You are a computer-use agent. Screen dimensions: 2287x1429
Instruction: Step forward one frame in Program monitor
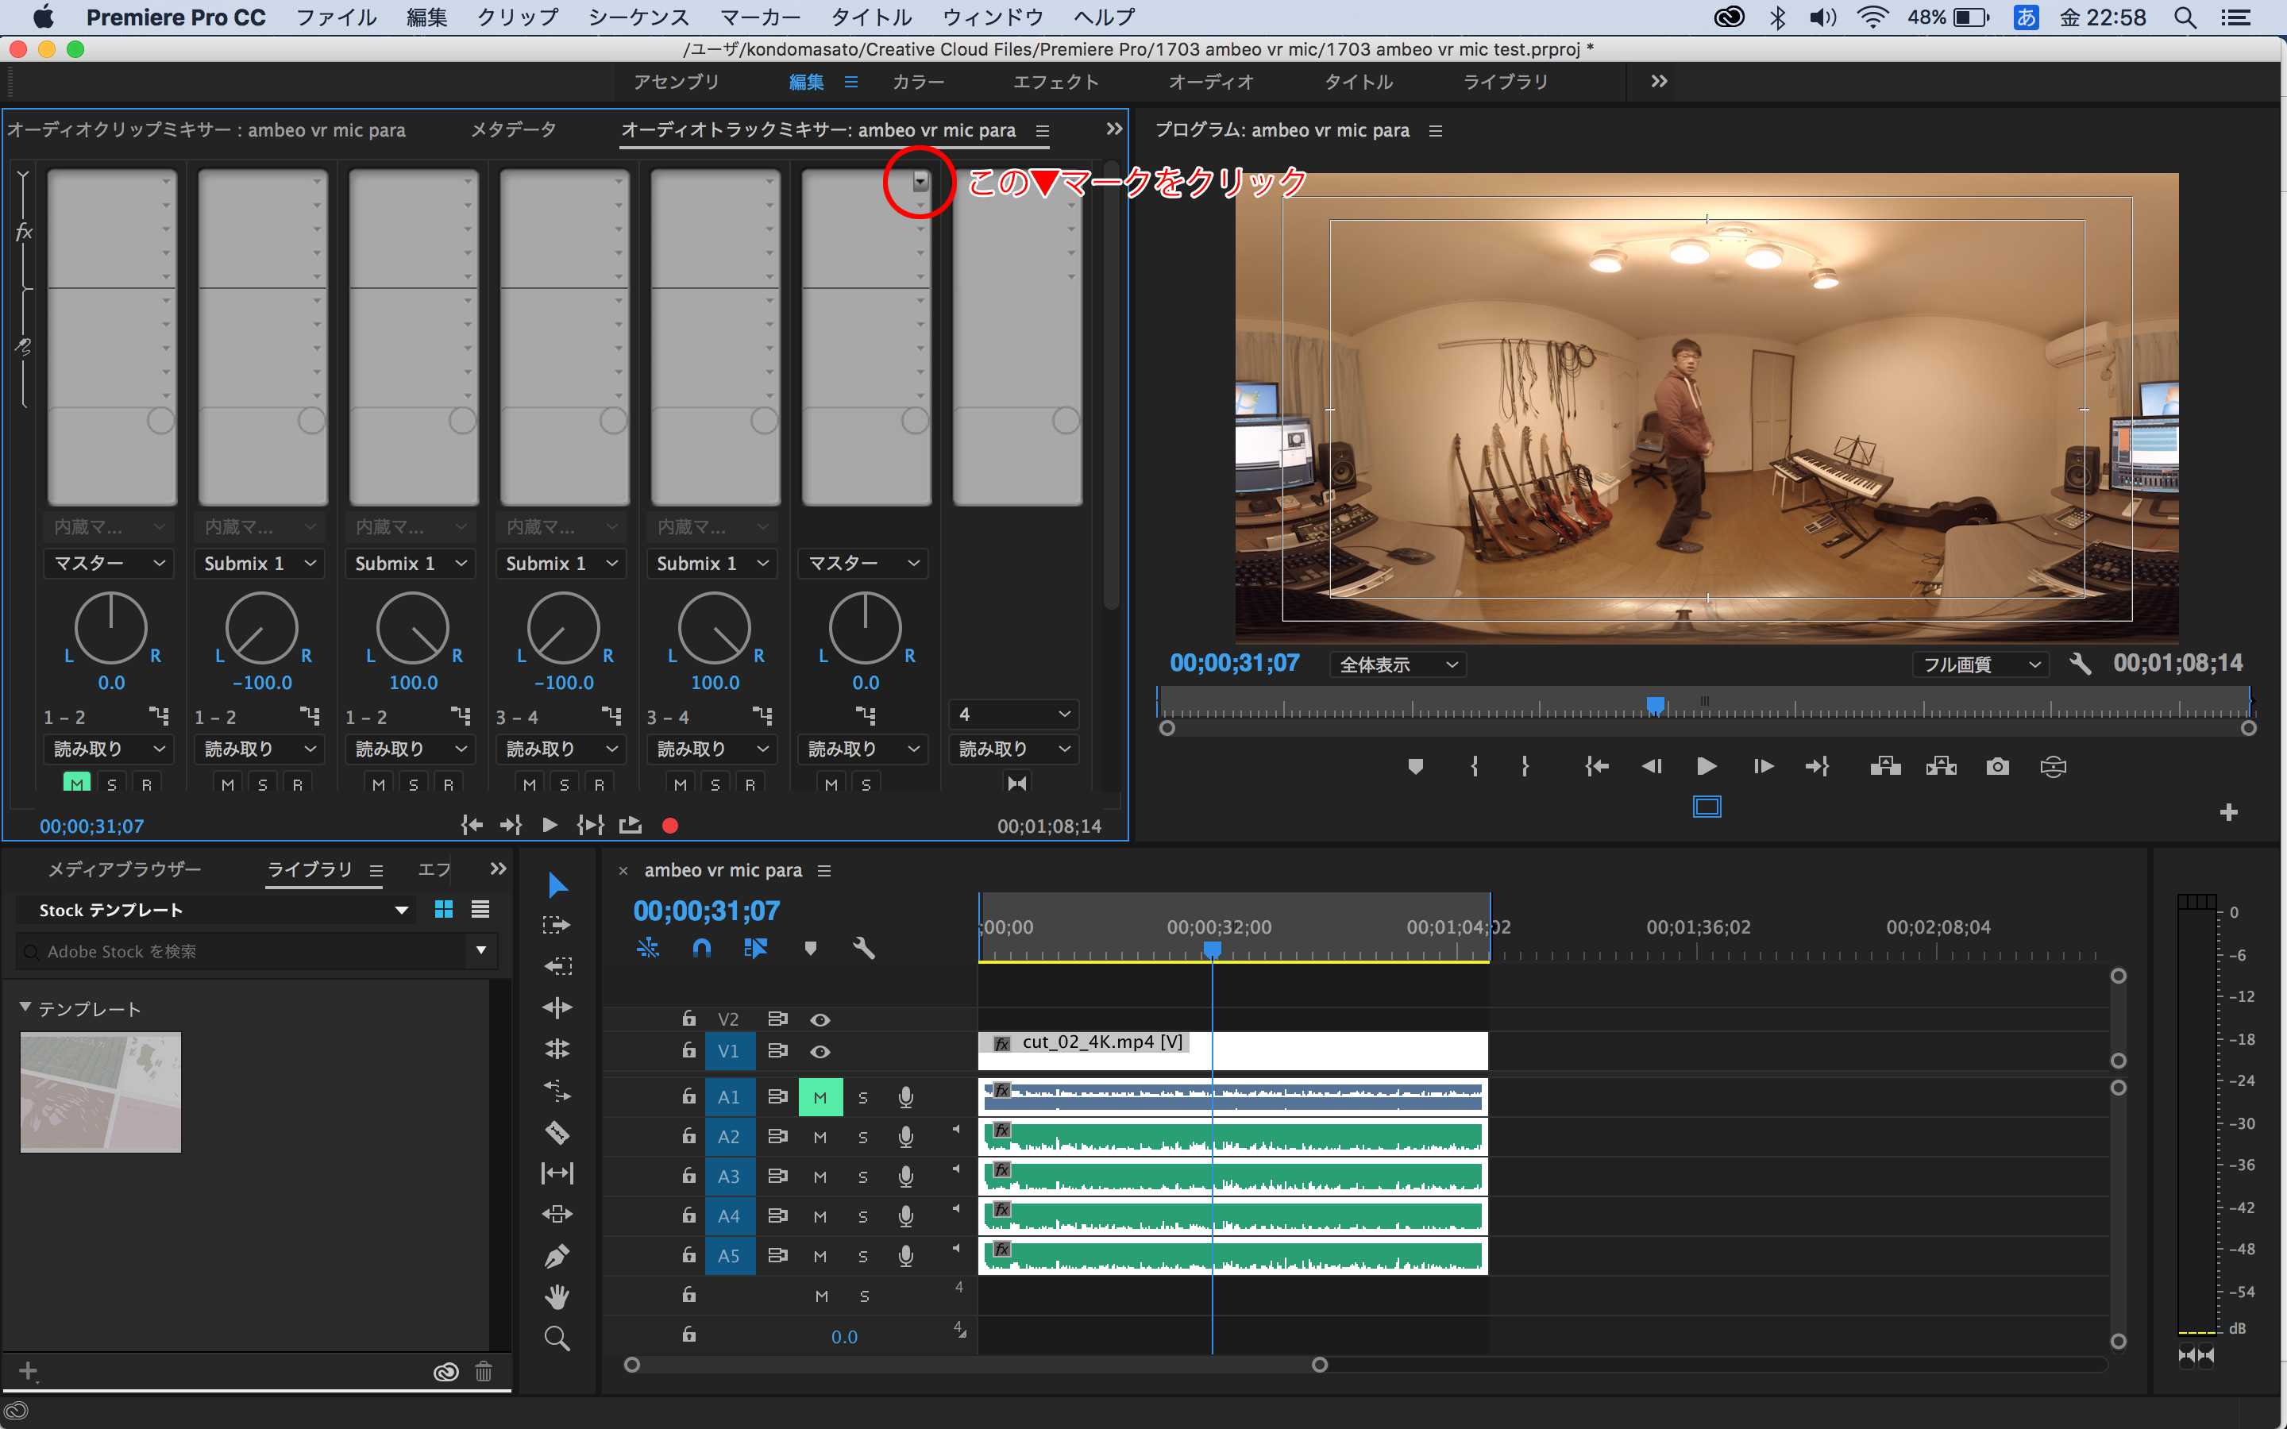pyautogui.click(x=1763, y=766)
